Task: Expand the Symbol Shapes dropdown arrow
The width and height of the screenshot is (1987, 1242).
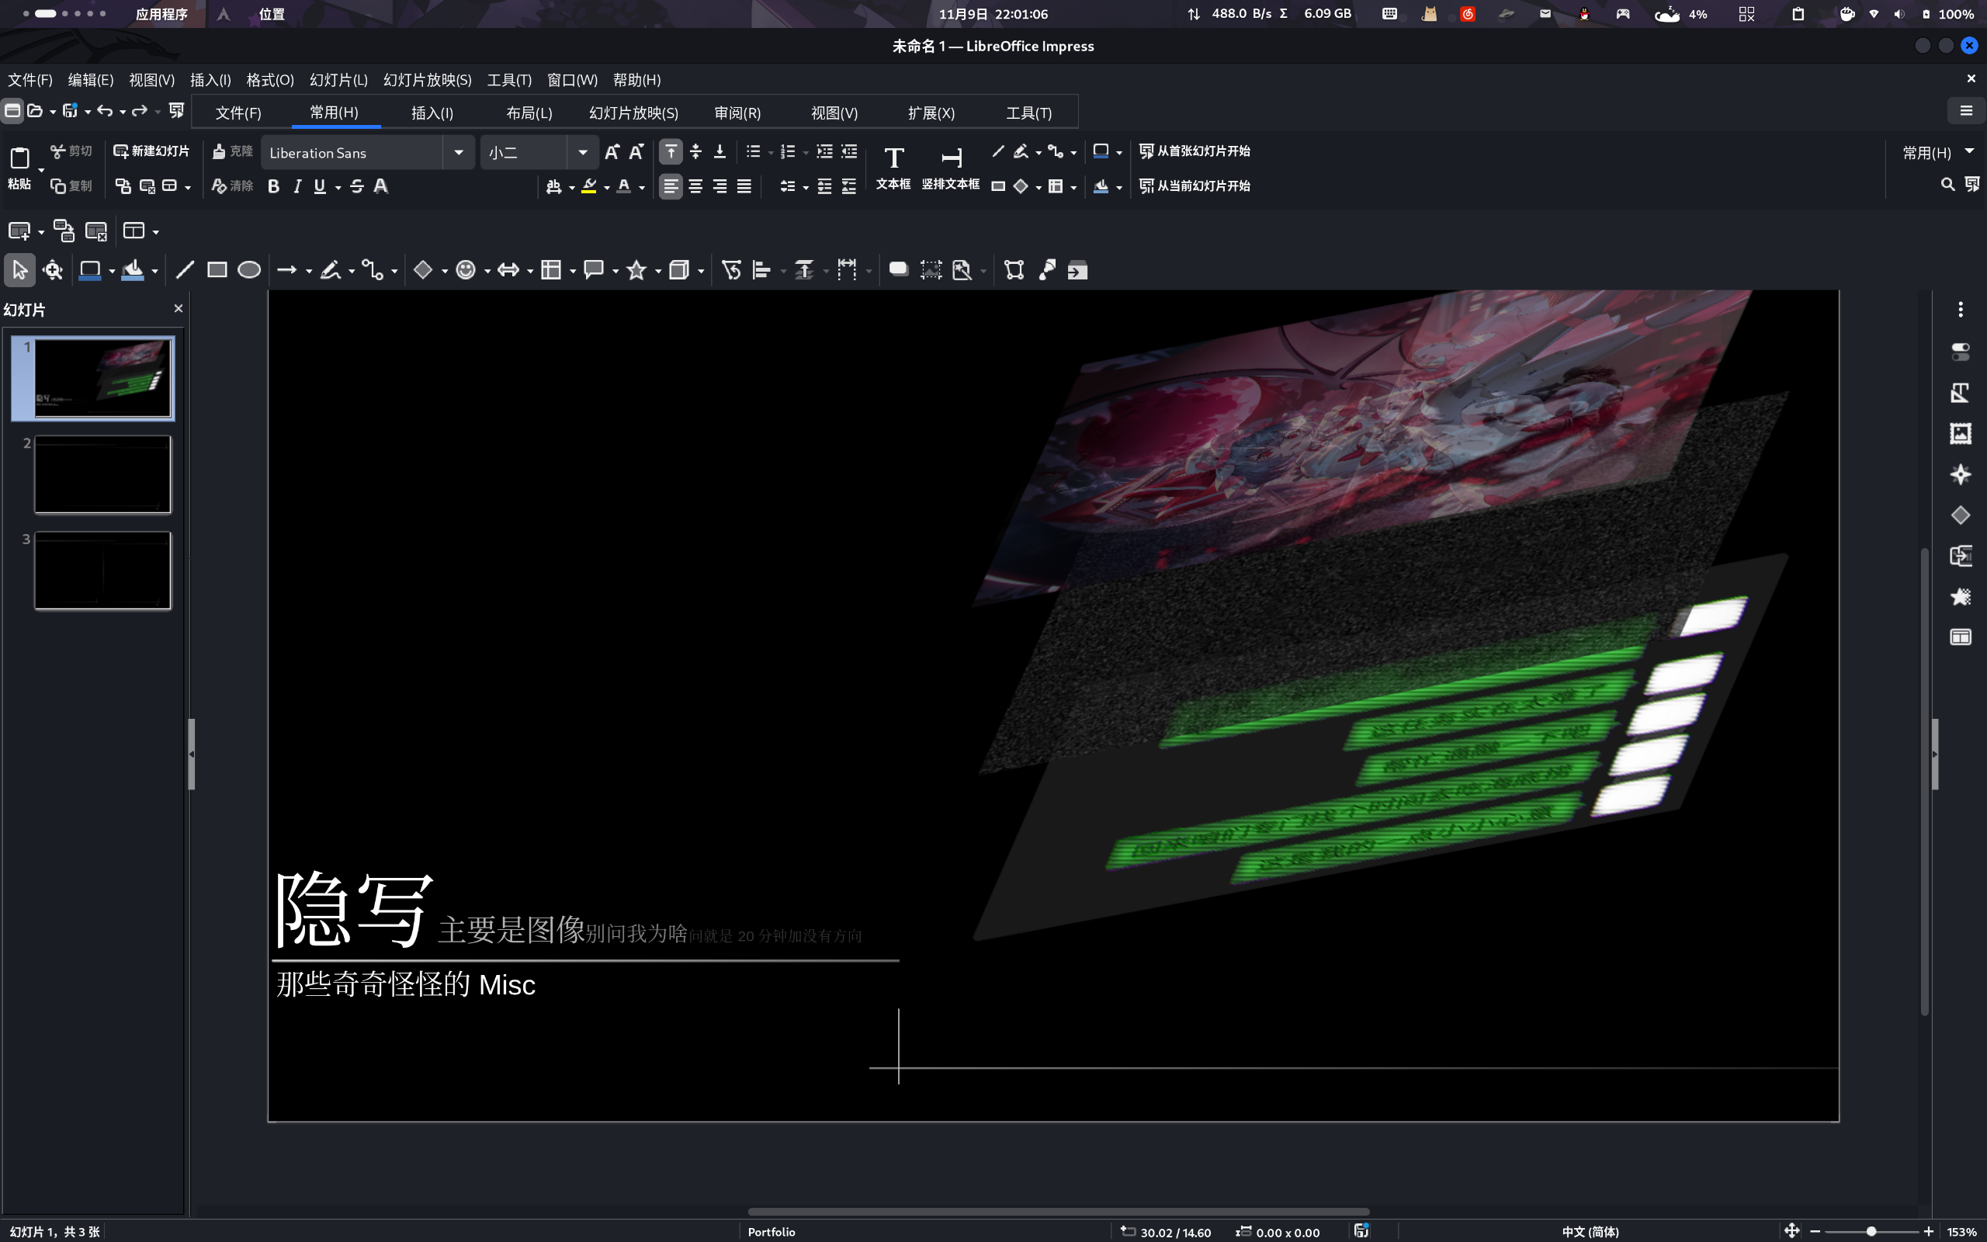Action: (x=487, y=271)
